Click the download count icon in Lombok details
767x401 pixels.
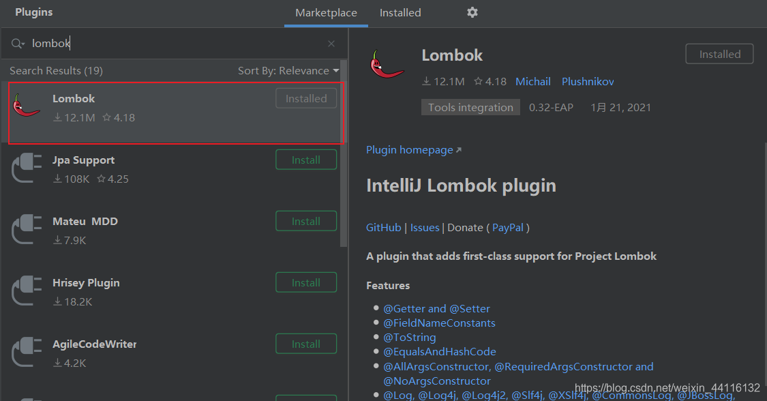tap(427, 81)
